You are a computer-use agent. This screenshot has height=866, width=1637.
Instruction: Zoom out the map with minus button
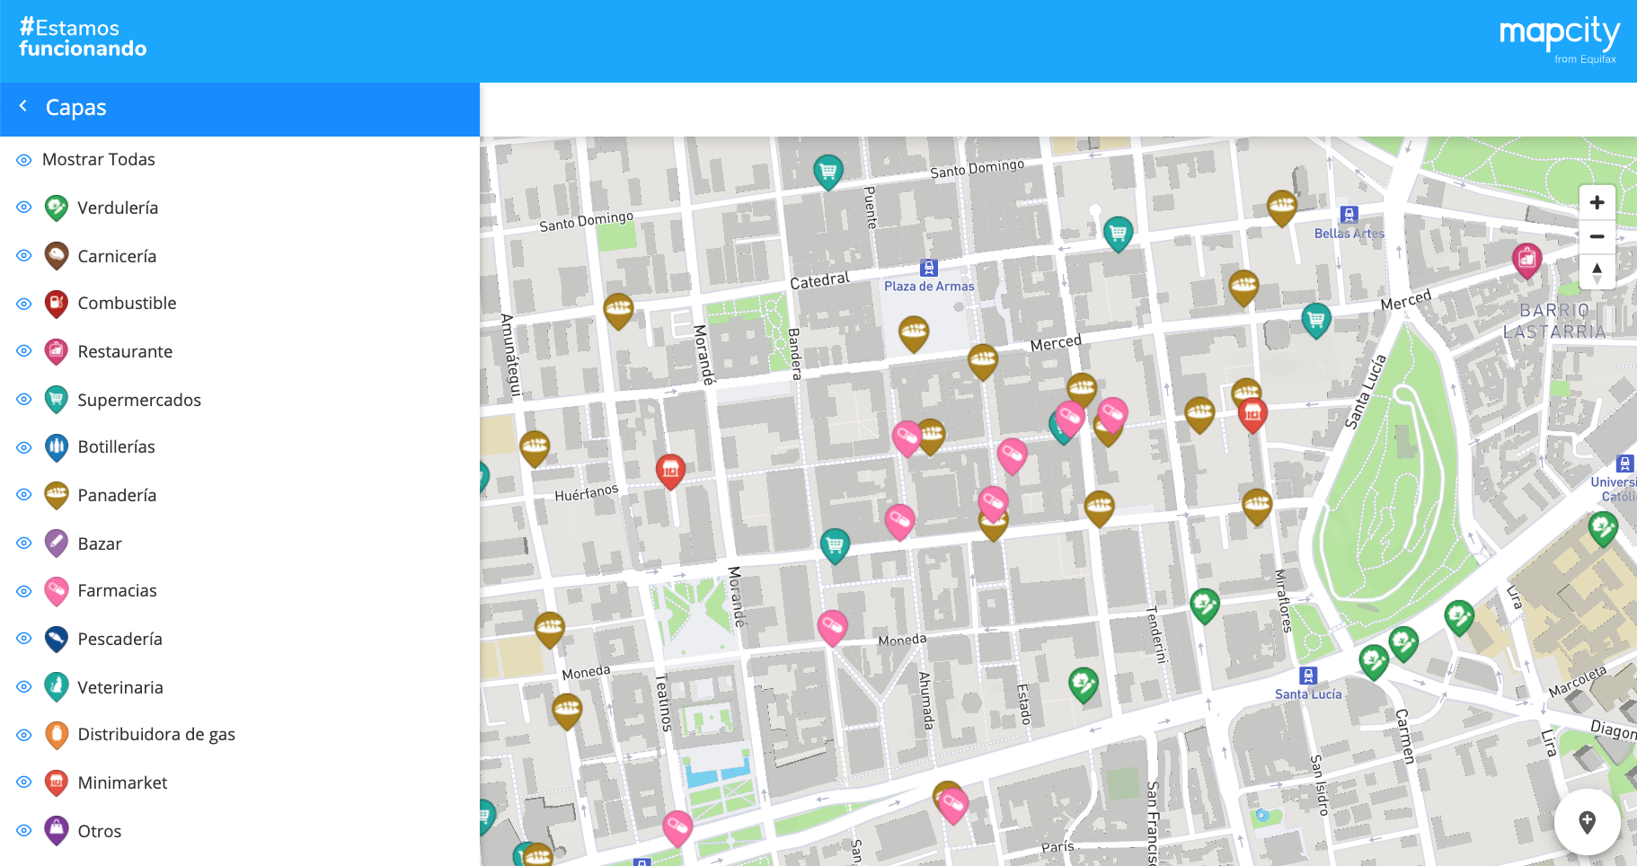pyautogui.click(x=1597, y=237)
